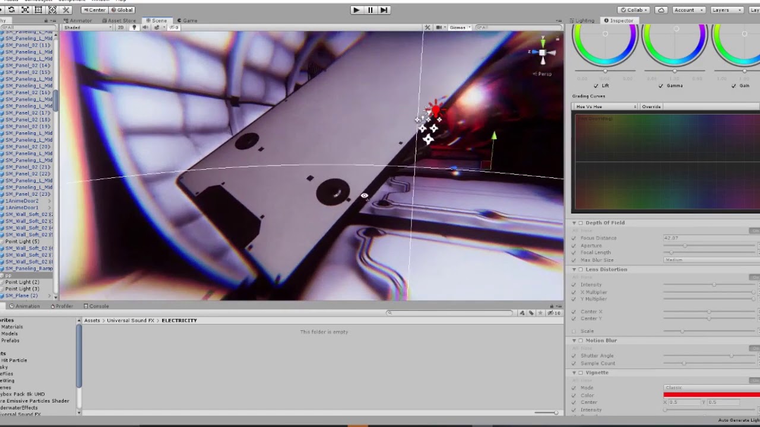
Task: Toggle hidden objects visibility count icon
Action: (x=174, y=27)
